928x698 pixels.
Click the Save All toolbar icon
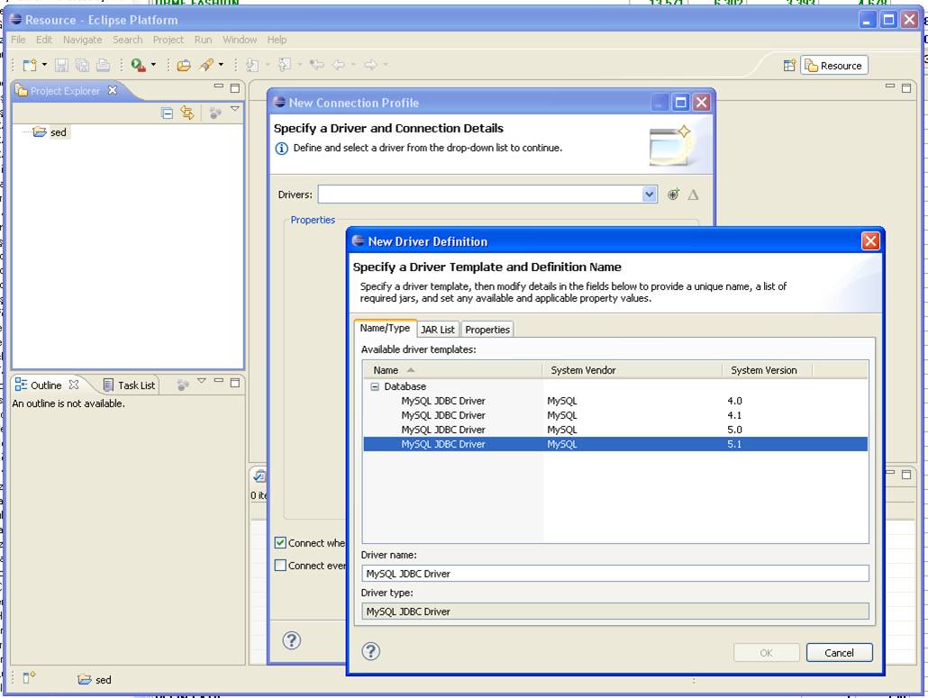pyautogui.click(x=82, y=65)
